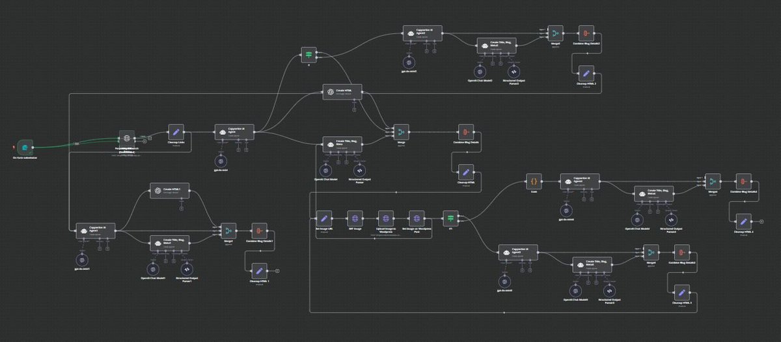Select the Cleanup Links edit node
Image resolution: width=781 pixels, height=342 pixels.
pyautogui.click(x=176, y=132)
